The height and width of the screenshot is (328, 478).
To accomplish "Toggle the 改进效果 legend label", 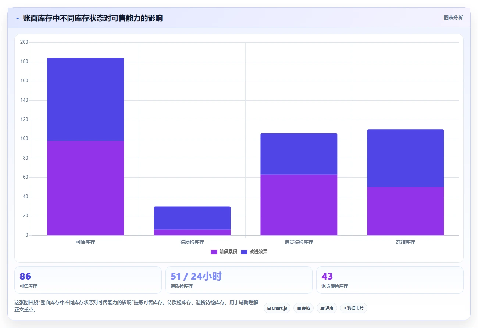I will pos(258,252).
